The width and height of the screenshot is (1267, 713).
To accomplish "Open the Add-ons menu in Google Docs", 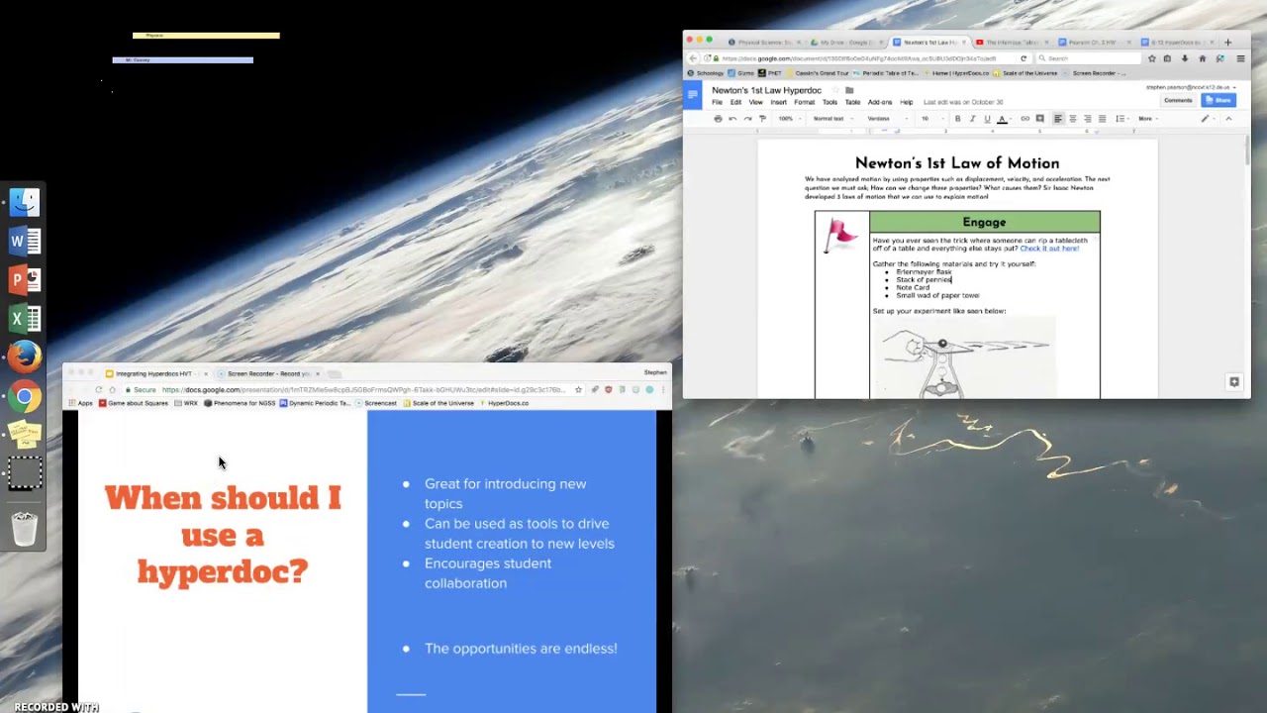I will tap(880, 102).
